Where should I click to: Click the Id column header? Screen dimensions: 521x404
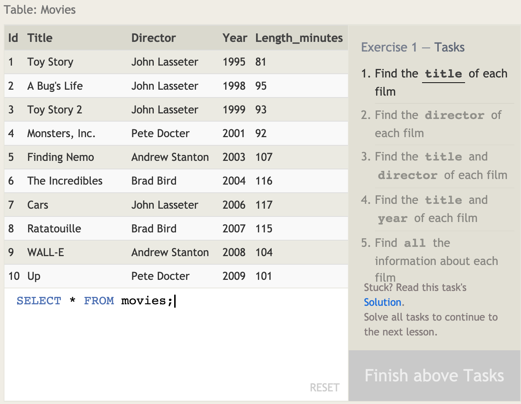pyautogui.click(x=13, y=38)
